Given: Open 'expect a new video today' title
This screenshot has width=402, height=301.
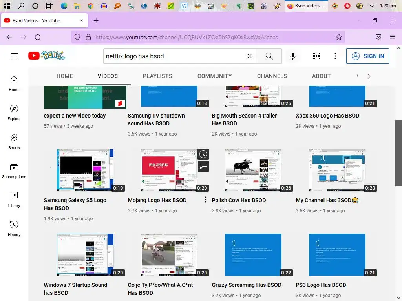Looking at the screenshot, I should tap(75, 116).
